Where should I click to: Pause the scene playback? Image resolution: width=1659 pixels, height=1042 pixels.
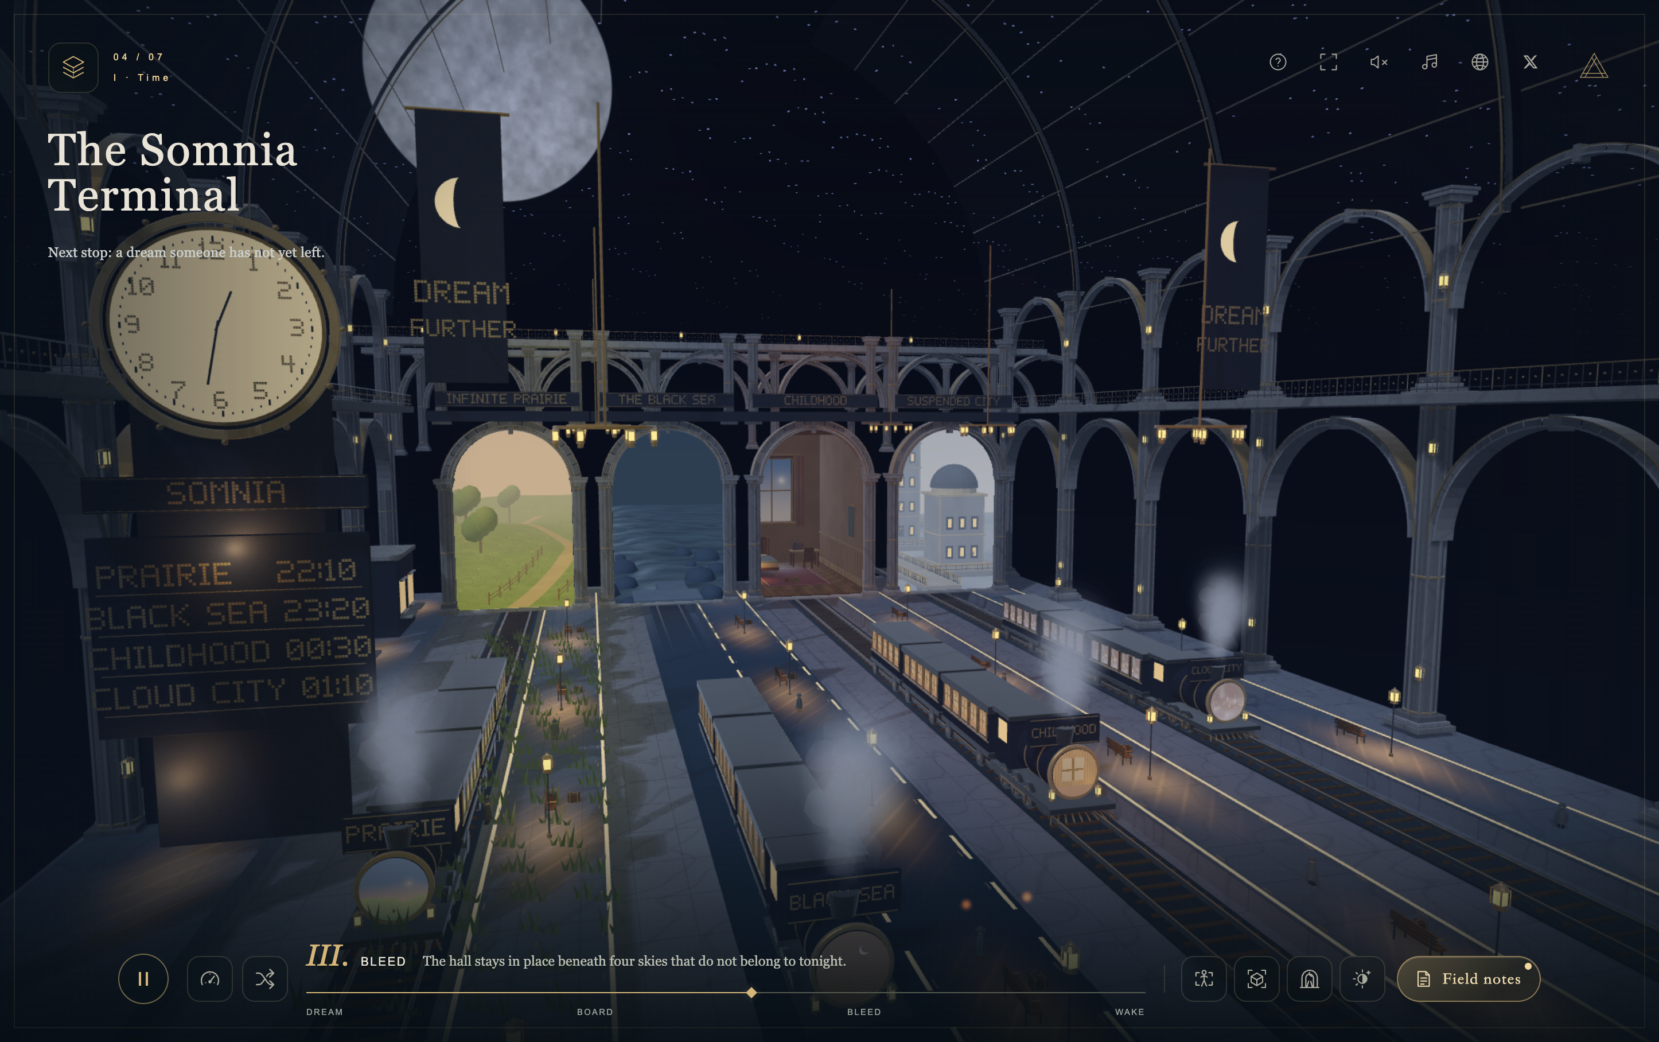[x=143, y=979]
